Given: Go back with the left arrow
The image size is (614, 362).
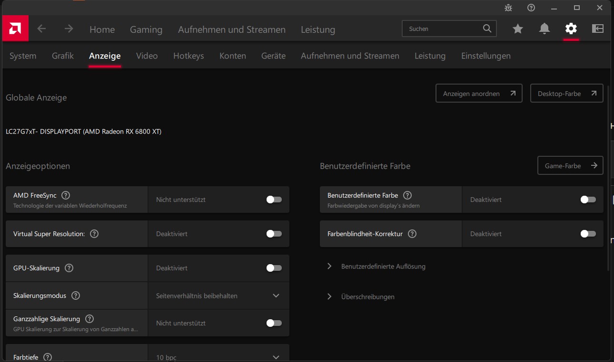Looking at the screenshot, I should point(42,29).
